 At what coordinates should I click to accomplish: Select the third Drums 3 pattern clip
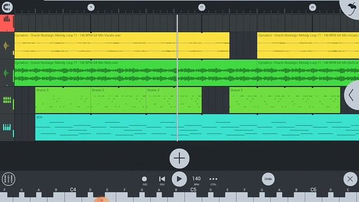[x=174, y=100]
